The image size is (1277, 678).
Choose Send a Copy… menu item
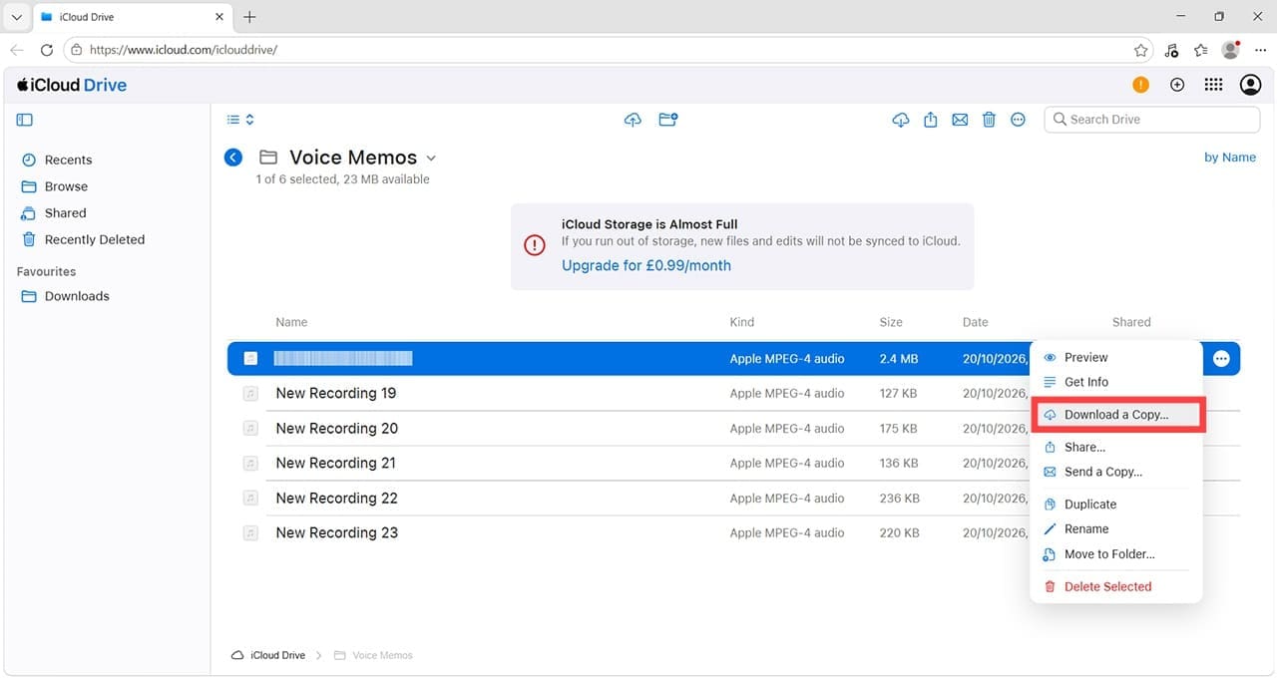[x=1103, y=472]
